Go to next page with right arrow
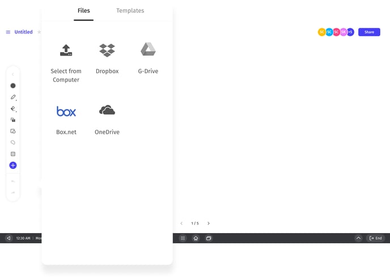 209,223
